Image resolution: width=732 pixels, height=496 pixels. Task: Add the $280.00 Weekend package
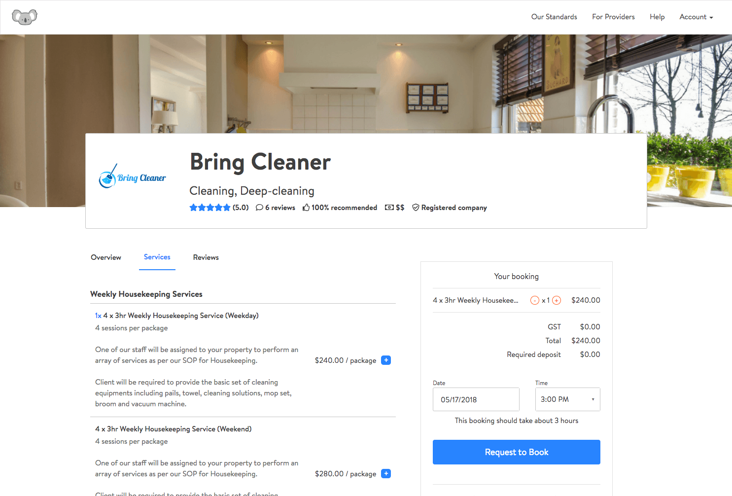[x=386, y=473]
